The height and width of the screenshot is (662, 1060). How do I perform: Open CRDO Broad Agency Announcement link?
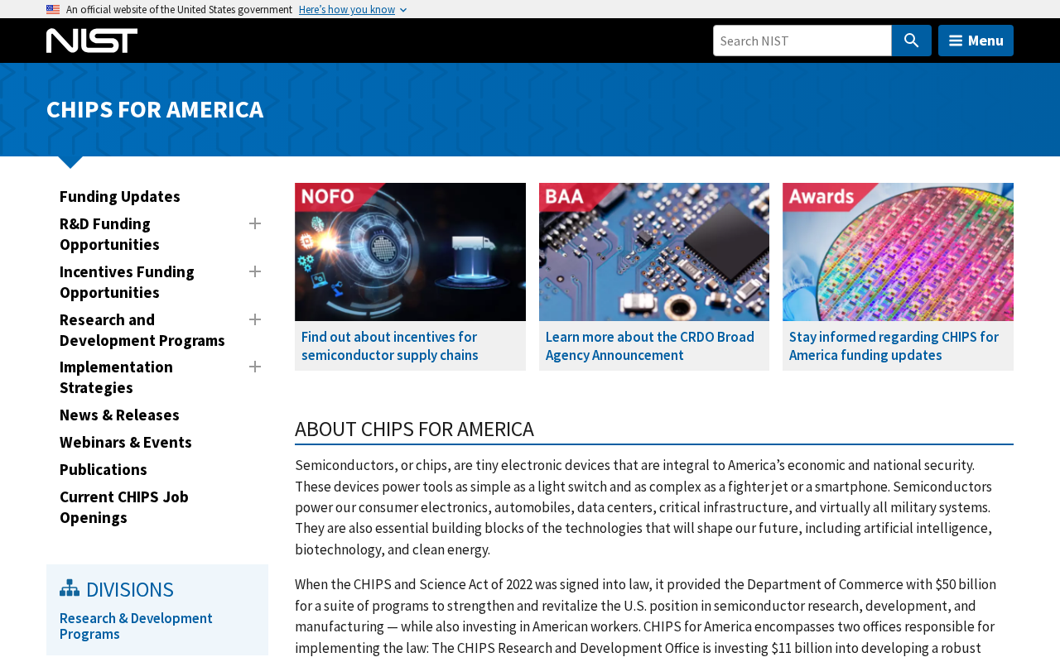pos(650,346)
